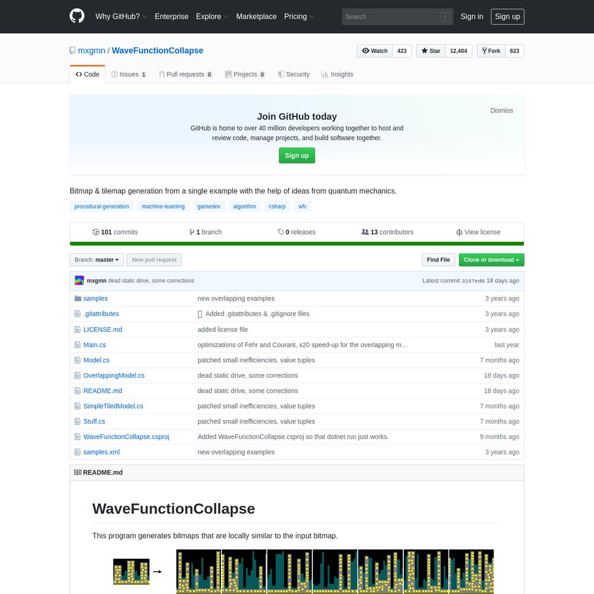Focus the Search input field
594x594 pixels.
(397, 17)
